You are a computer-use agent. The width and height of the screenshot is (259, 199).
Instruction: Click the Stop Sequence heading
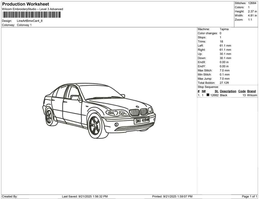208,87
